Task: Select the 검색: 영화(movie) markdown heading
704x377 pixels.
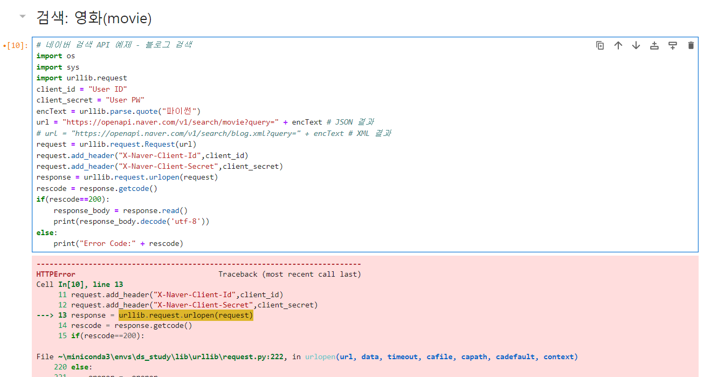Action: [92, 17]
